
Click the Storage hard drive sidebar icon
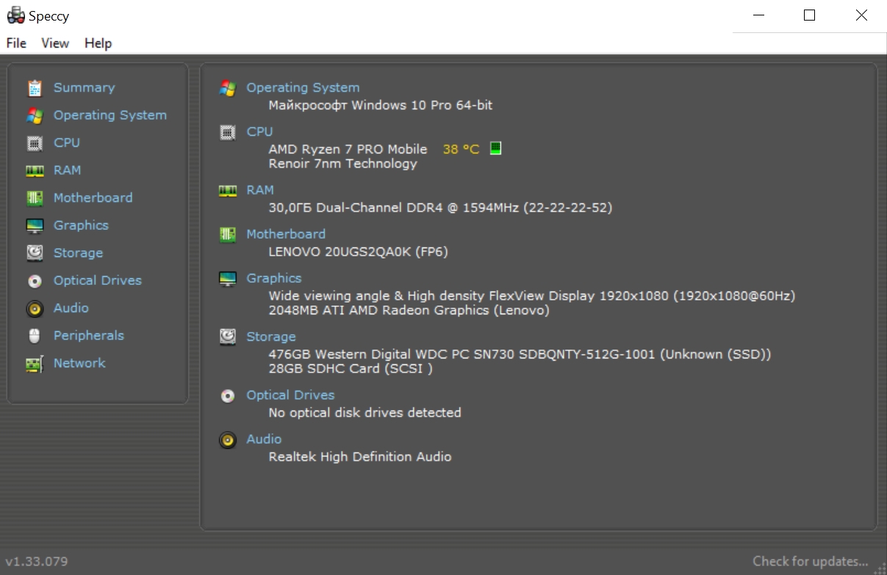35,253
